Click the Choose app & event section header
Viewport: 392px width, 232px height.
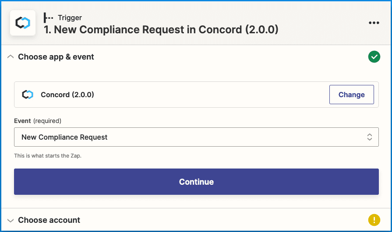tap(56, 57)
